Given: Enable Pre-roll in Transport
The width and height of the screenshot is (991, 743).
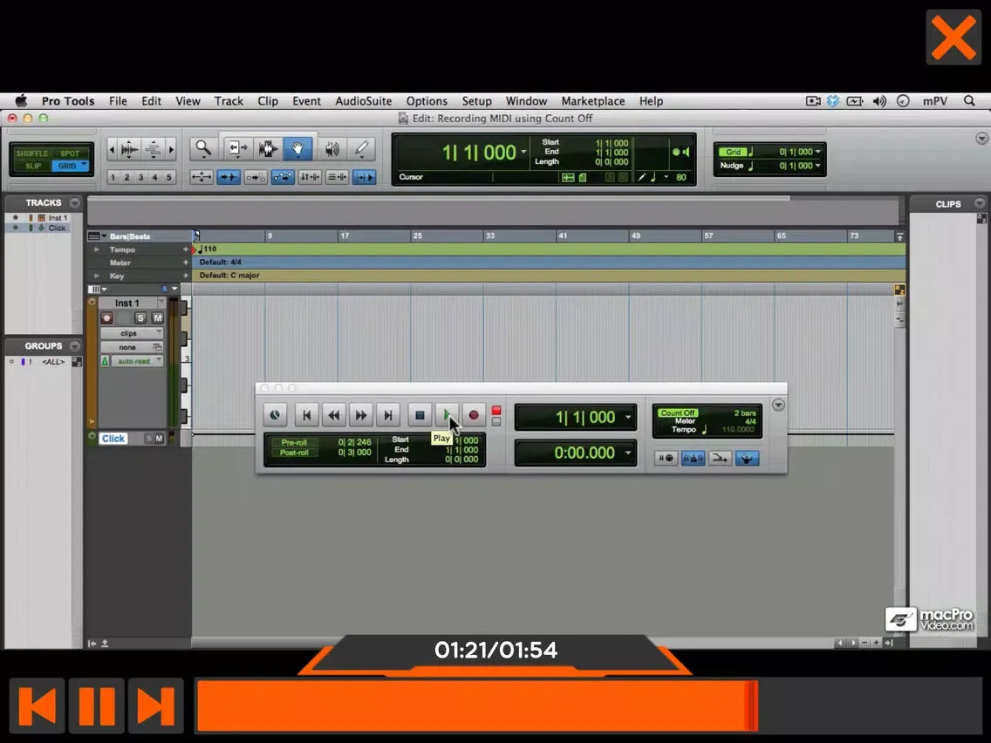Looking at the screenshot, I should [x=295, y=442].
